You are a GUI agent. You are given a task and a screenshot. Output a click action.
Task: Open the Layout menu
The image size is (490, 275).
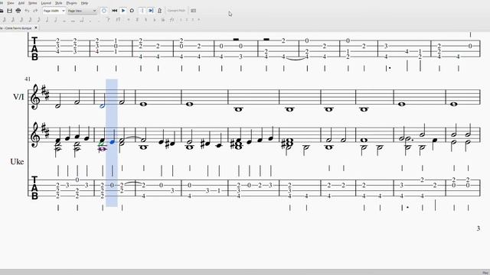click(46, 3)
